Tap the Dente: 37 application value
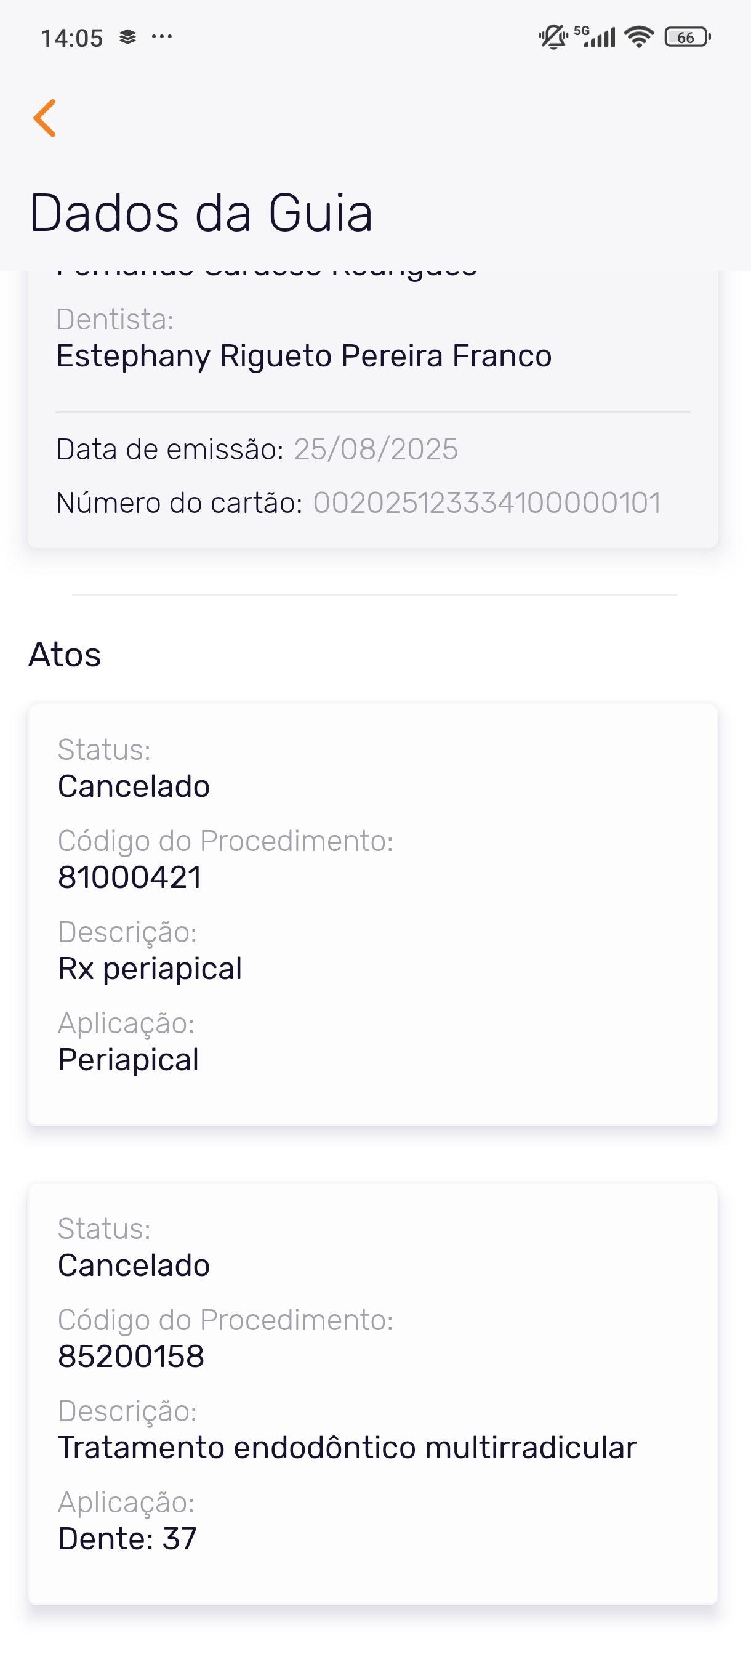Image resolution: width=751 pixels, height=1670 pixels. tap(127, 1538)
